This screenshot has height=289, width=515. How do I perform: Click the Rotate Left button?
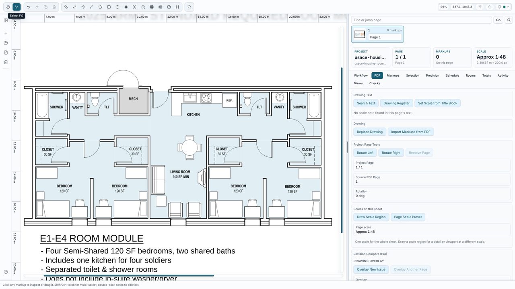tap(365, 153)
